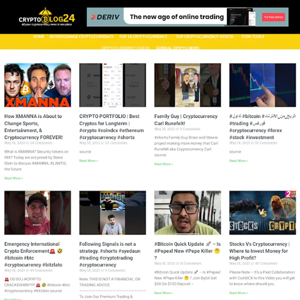Click '50 Comments' on forex trading post
This screenshot has width=300, height=300.
point(266,143)
